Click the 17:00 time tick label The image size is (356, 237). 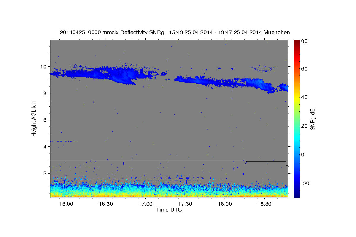coord(146,204)
